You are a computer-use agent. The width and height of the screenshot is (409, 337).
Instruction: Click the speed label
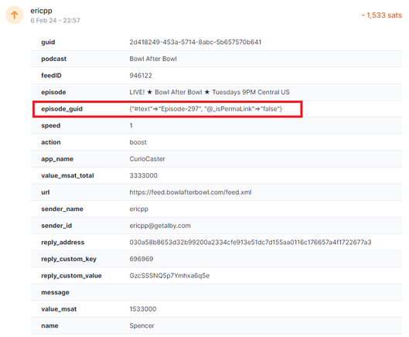click(x=51, y=126)
